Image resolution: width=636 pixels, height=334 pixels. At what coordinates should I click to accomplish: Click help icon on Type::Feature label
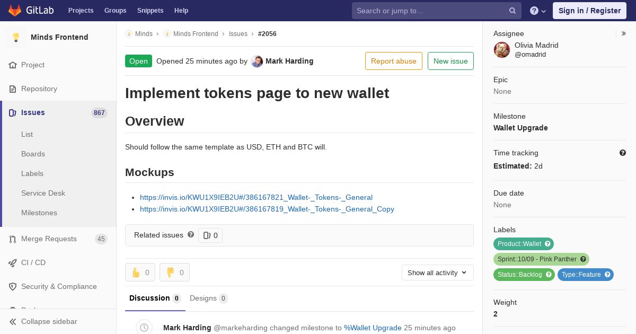tap(607, 275)
